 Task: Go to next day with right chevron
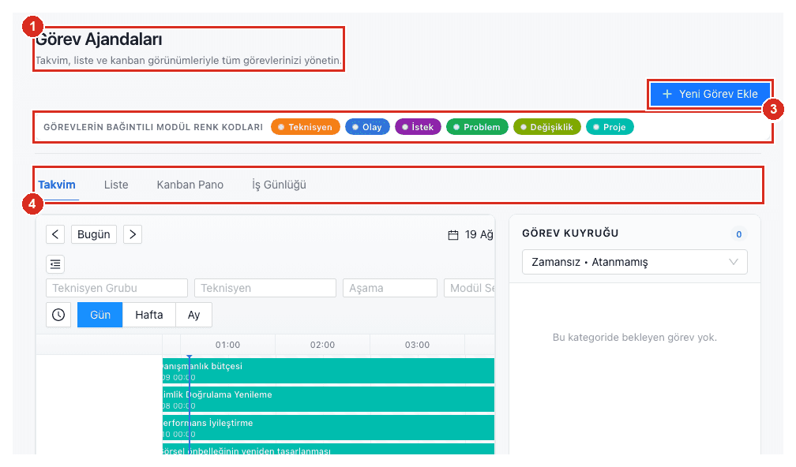click(133, 234)
